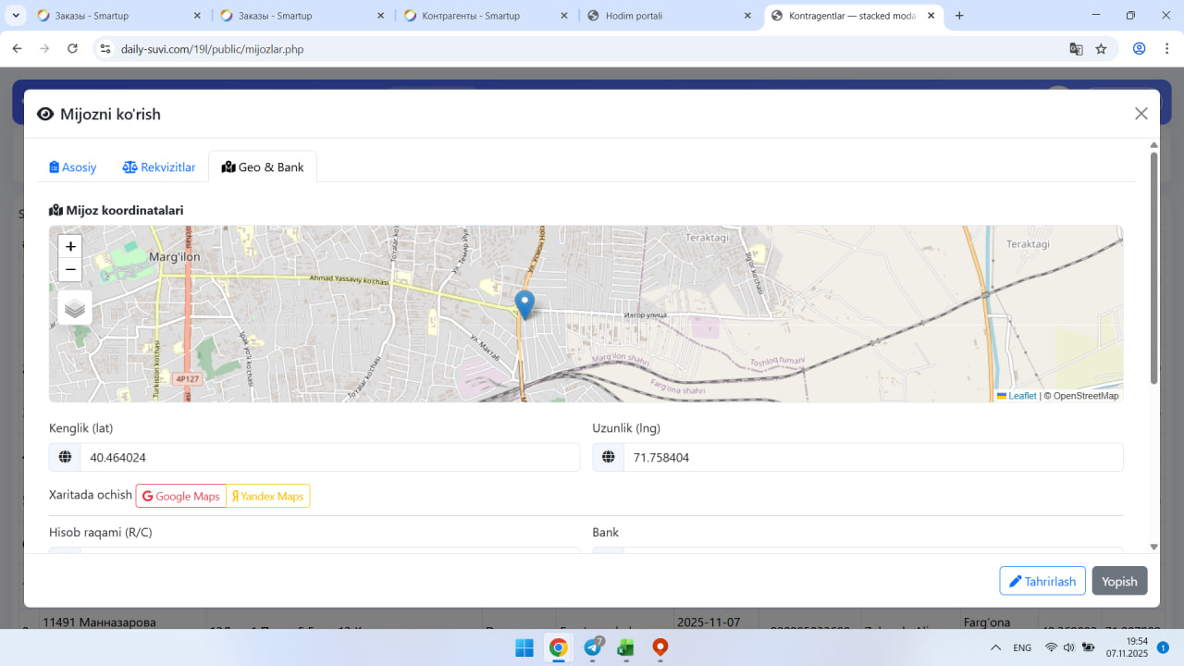Zoom out on the map
Image resolution: width=1184 pixels, height=666 pixels.
70,270
